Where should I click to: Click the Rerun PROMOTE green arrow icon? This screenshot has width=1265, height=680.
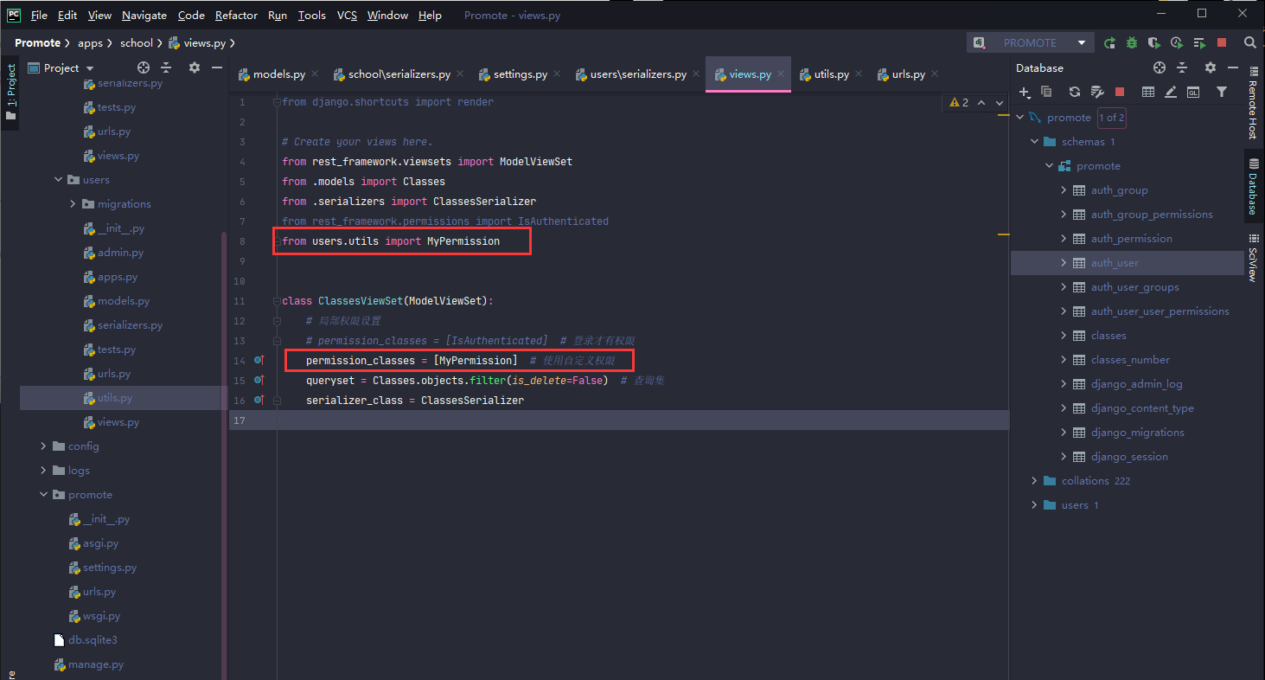(x=1109, y=42)
